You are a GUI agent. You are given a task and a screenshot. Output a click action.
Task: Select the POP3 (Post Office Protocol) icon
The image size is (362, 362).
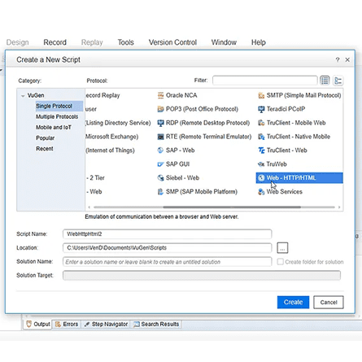160,109
